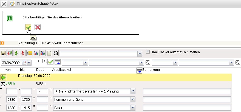
Task: Click the Dauer field containing 7
Action: (x=43, y=91)
